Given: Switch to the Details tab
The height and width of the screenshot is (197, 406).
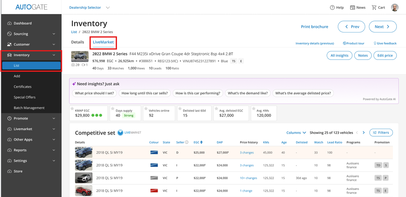Looking at the screenshot, I should pos(78,42).
